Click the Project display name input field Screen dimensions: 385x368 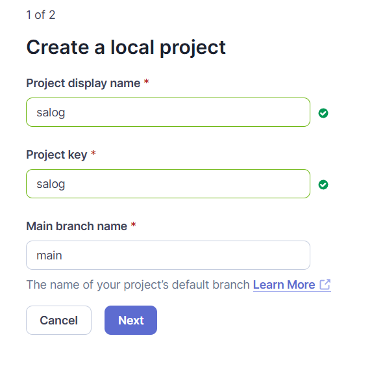tap(168, 112)
